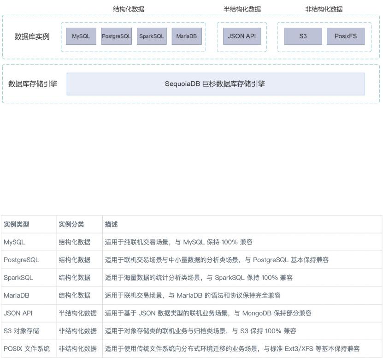Click the 半结构化数据 heading above the diagram
The image size is (383, 359).
(242, 9)
